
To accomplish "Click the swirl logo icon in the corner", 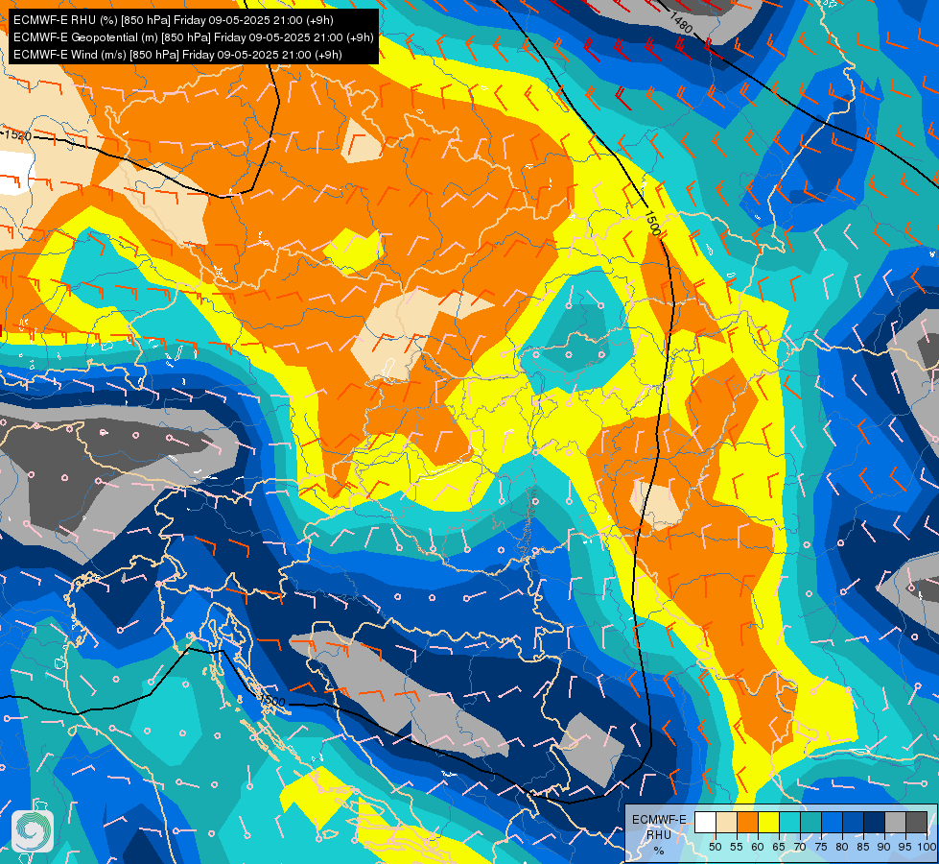I will (x=33, y=830).
